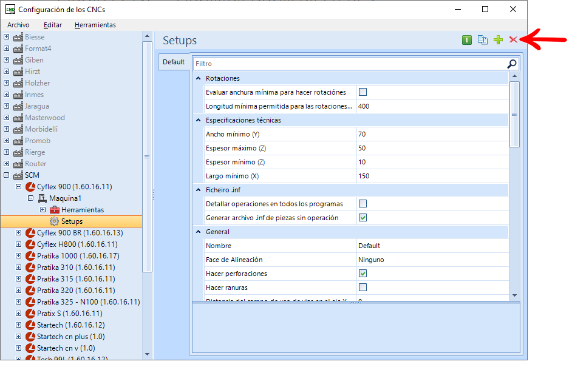
Task: Enable Evaluar anchura mínima para hacer rotaciónes
Action: click(363, 92)
